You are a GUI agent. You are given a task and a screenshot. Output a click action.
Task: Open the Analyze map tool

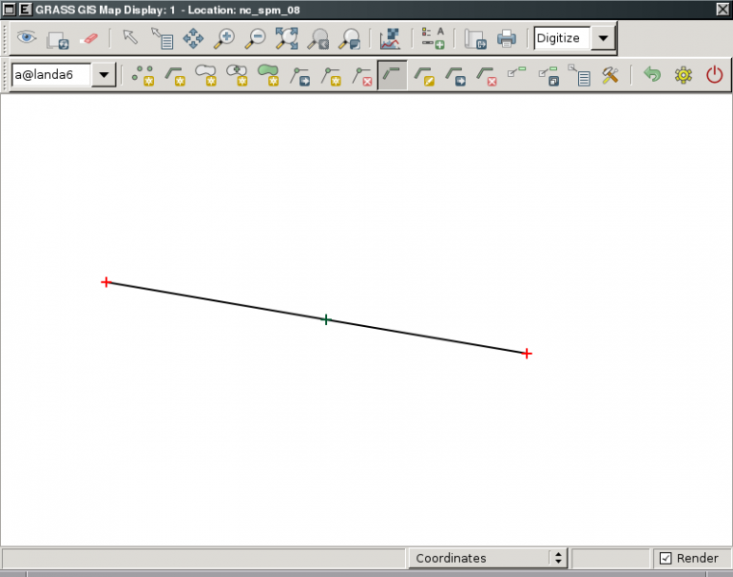(391, 38)
